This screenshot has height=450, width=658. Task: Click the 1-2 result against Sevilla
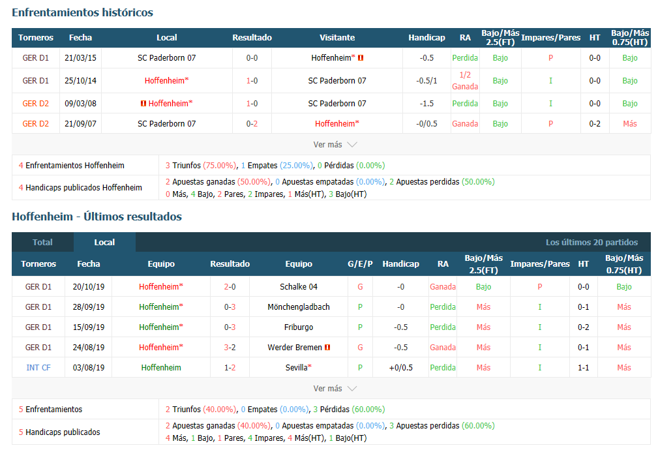click(230, 368)
